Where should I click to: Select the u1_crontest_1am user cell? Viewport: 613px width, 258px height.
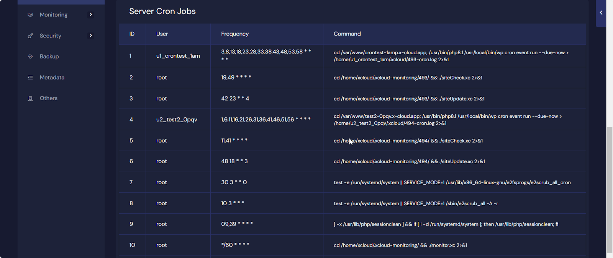(x=178, y=56)
